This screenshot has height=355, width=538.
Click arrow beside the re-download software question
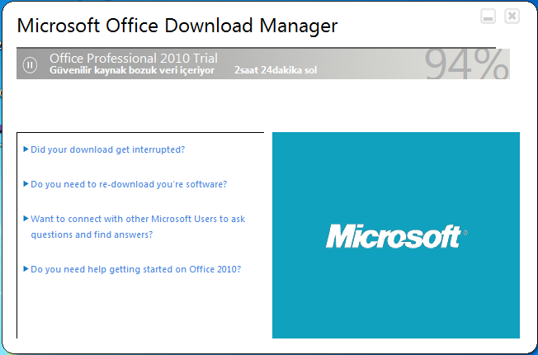(x=26, y=184)
